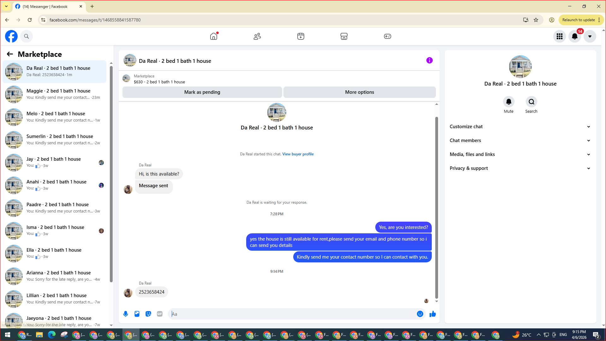Choose a sticker icon
Screen dimensions: 606x341
[148, 314]
